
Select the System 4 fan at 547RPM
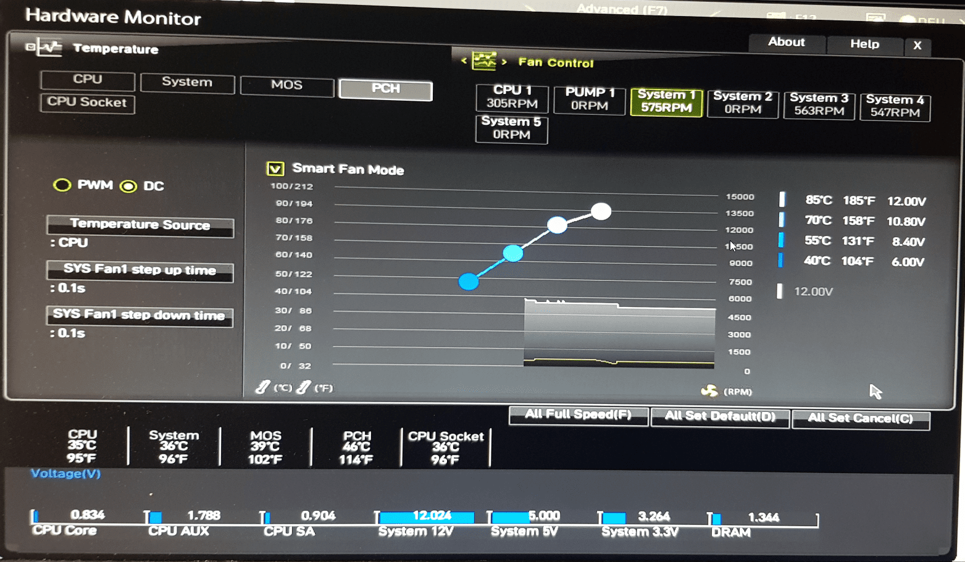(x=895, y=106)
